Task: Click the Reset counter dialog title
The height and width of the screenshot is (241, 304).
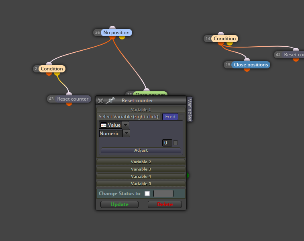Action: [x=137, y=101]
